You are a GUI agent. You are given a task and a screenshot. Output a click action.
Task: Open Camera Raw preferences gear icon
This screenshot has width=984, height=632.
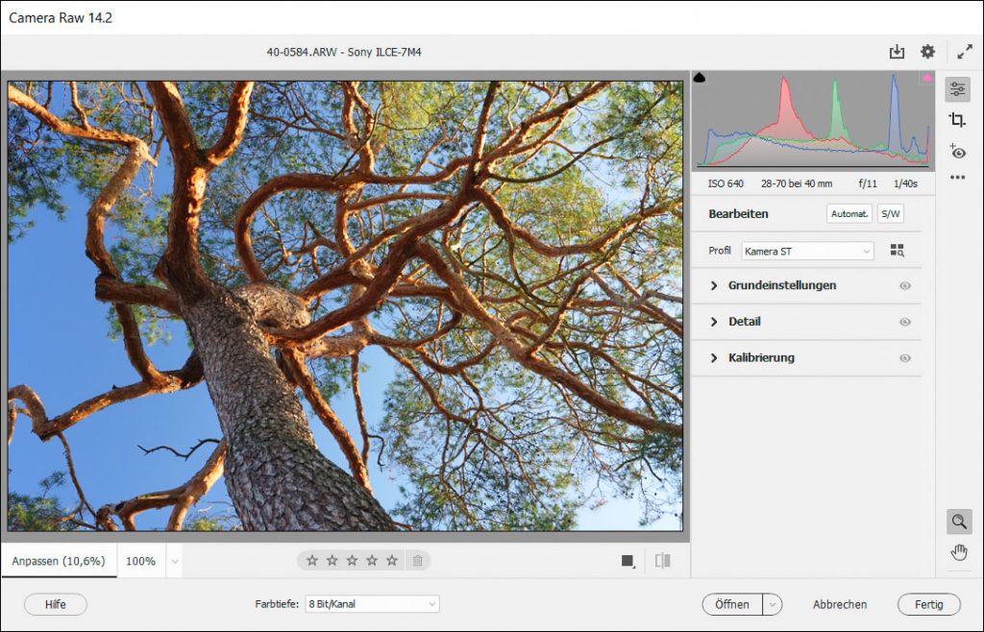click(927, 52)
